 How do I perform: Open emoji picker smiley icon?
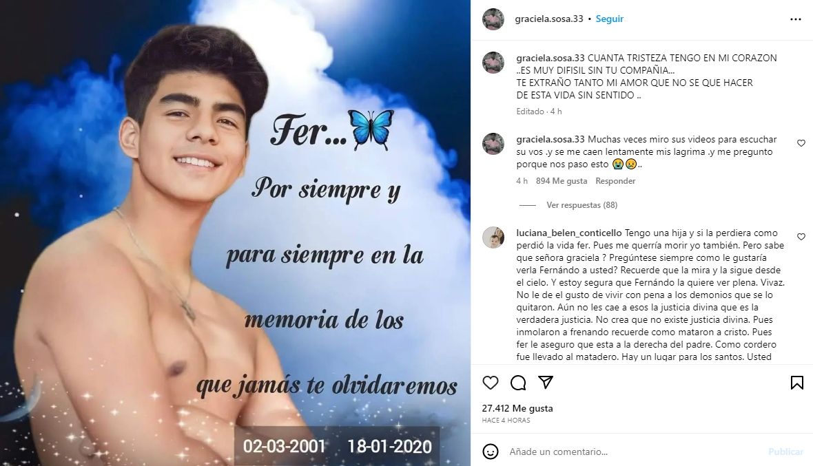490,452
